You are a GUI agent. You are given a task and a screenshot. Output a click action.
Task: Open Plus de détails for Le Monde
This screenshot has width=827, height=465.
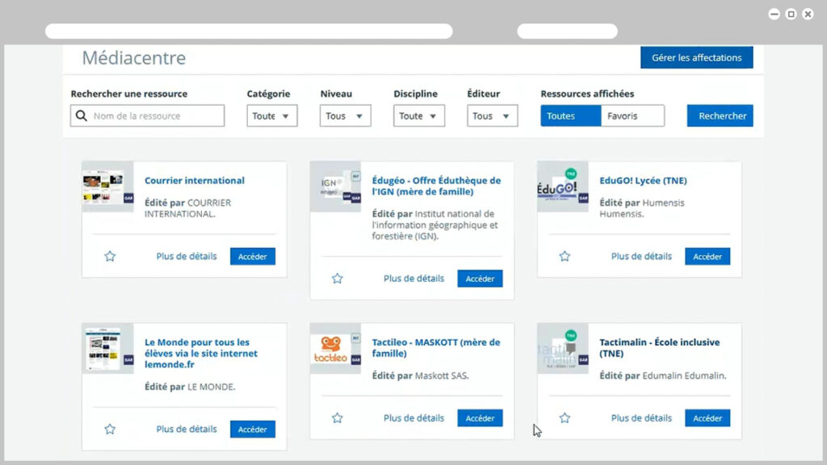coord(187,429)
